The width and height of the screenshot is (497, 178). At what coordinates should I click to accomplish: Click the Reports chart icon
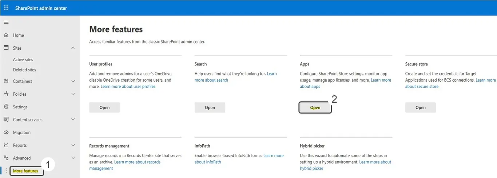tap(6, 145)
